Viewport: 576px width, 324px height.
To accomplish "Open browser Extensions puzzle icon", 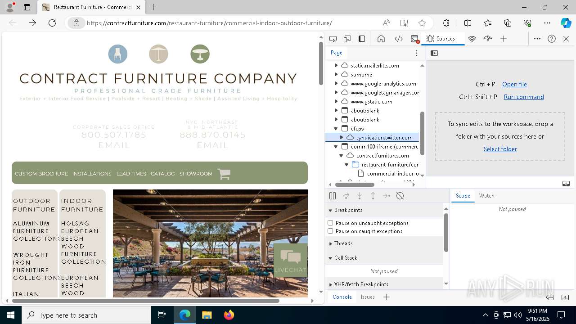I will 446,23.
